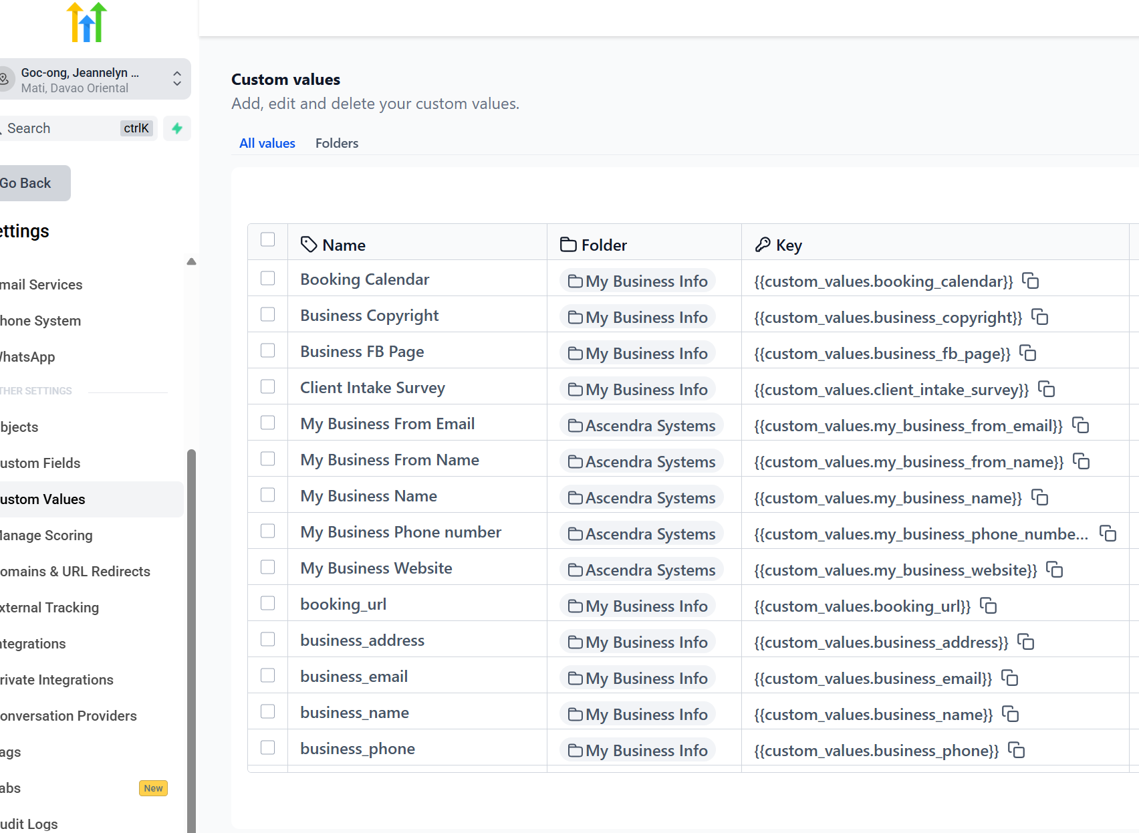Switch to the Folders tab
This screenshot has width=1139, height=833.
[337, 143]
